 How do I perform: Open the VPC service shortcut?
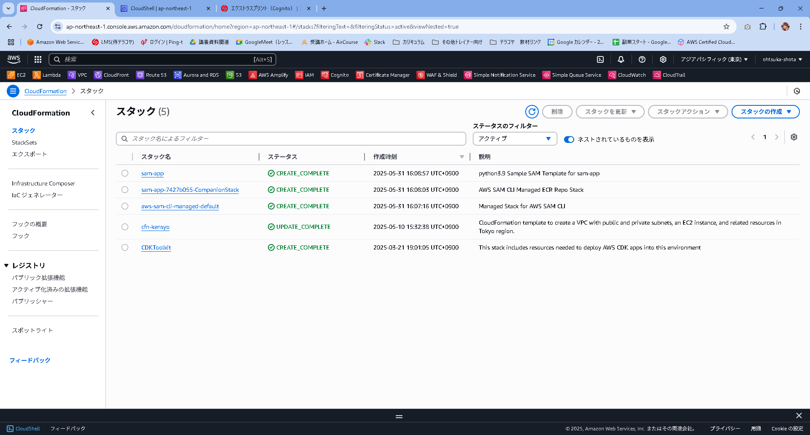(x=78, y=75)
